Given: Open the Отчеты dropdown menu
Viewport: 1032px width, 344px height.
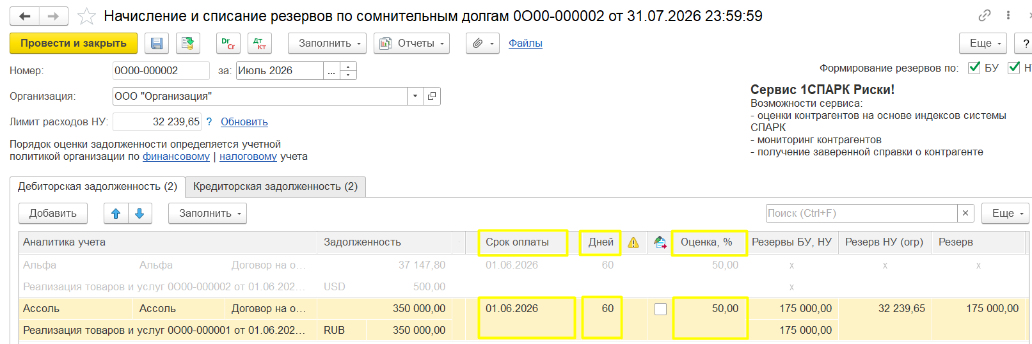Looking at the screenshot, I should (411, 43).
